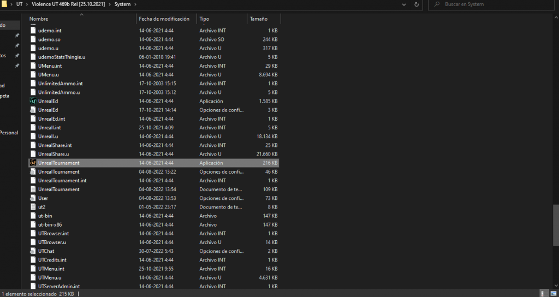Screen dimensions: 559x297
Task: Select the UnrealEd.int file name
Action: pyautogui.click(x=52, y=118)
